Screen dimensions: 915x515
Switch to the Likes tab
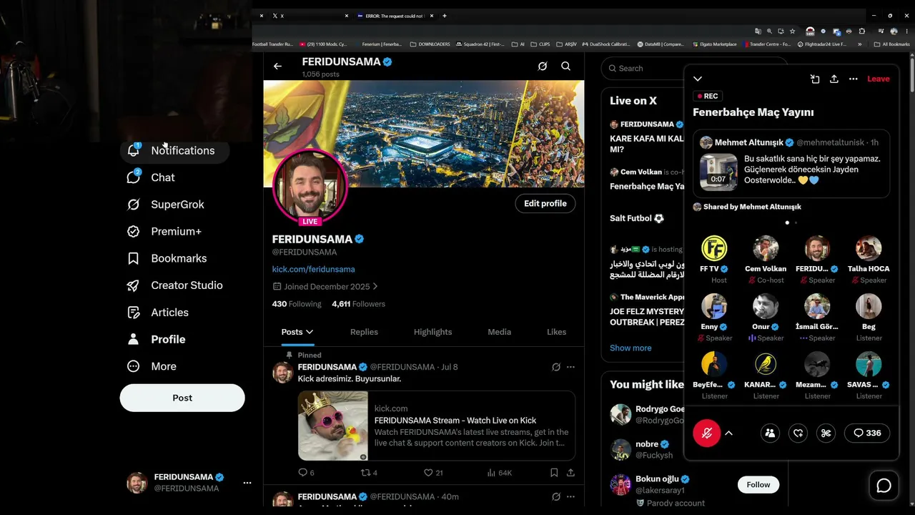pyautogui.click(x=556, y=332)
